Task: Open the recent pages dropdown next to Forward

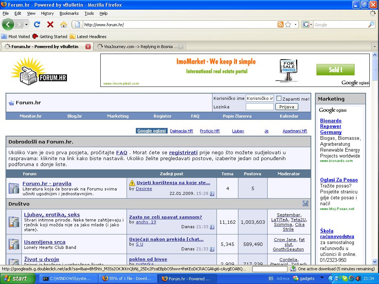Action: click(26, 24)
